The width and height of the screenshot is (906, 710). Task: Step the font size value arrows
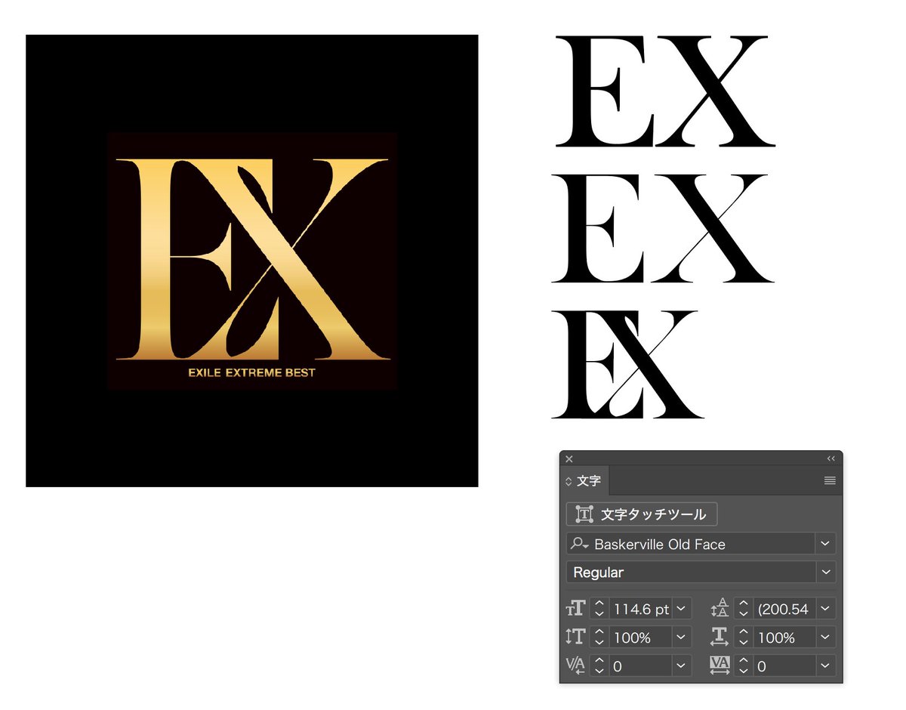click(x=599, y=609)
